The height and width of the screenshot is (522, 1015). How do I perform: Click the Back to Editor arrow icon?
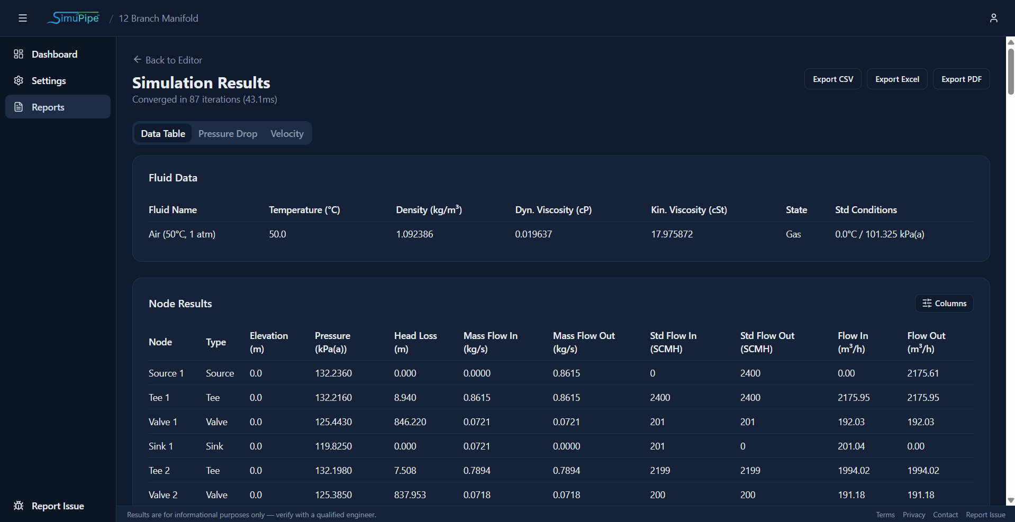pyautogui.click(x=137, y=60)
